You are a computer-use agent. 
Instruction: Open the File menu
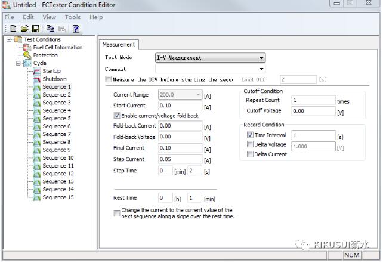[x=10, y=17]
